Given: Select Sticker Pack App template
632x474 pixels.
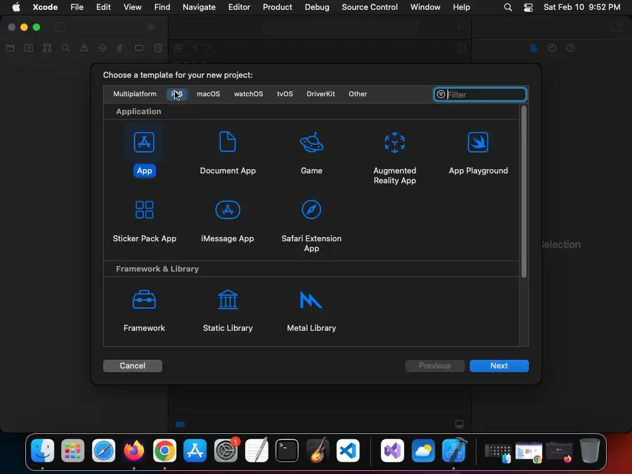Looking at the screenshot, I should 144,210.
